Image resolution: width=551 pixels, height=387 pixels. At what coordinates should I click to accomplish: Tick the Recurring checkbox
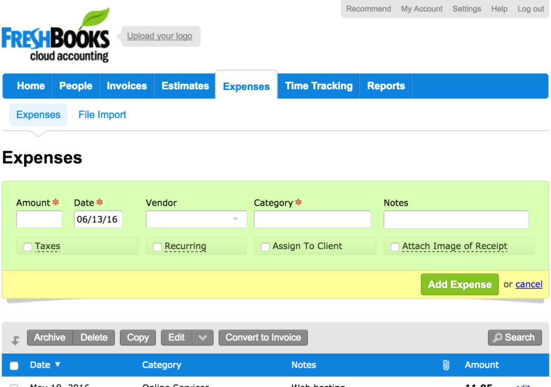tap(158, 247)
